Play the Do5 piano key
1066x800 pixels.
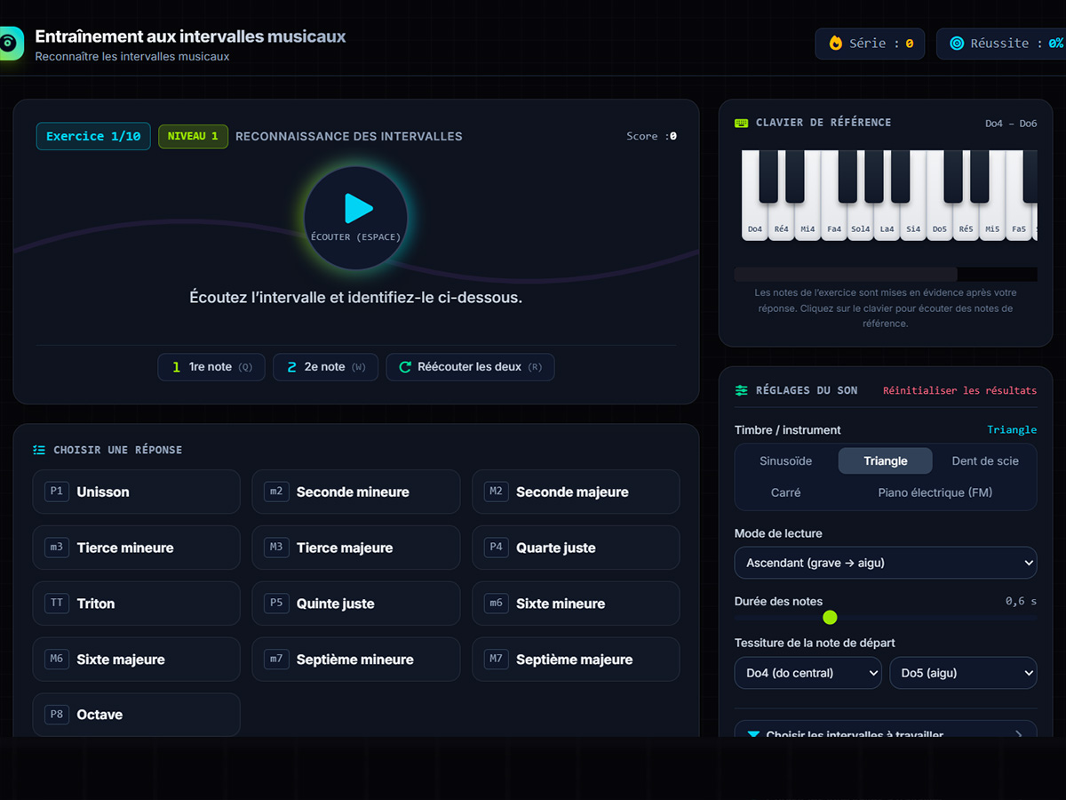point(939,222)
